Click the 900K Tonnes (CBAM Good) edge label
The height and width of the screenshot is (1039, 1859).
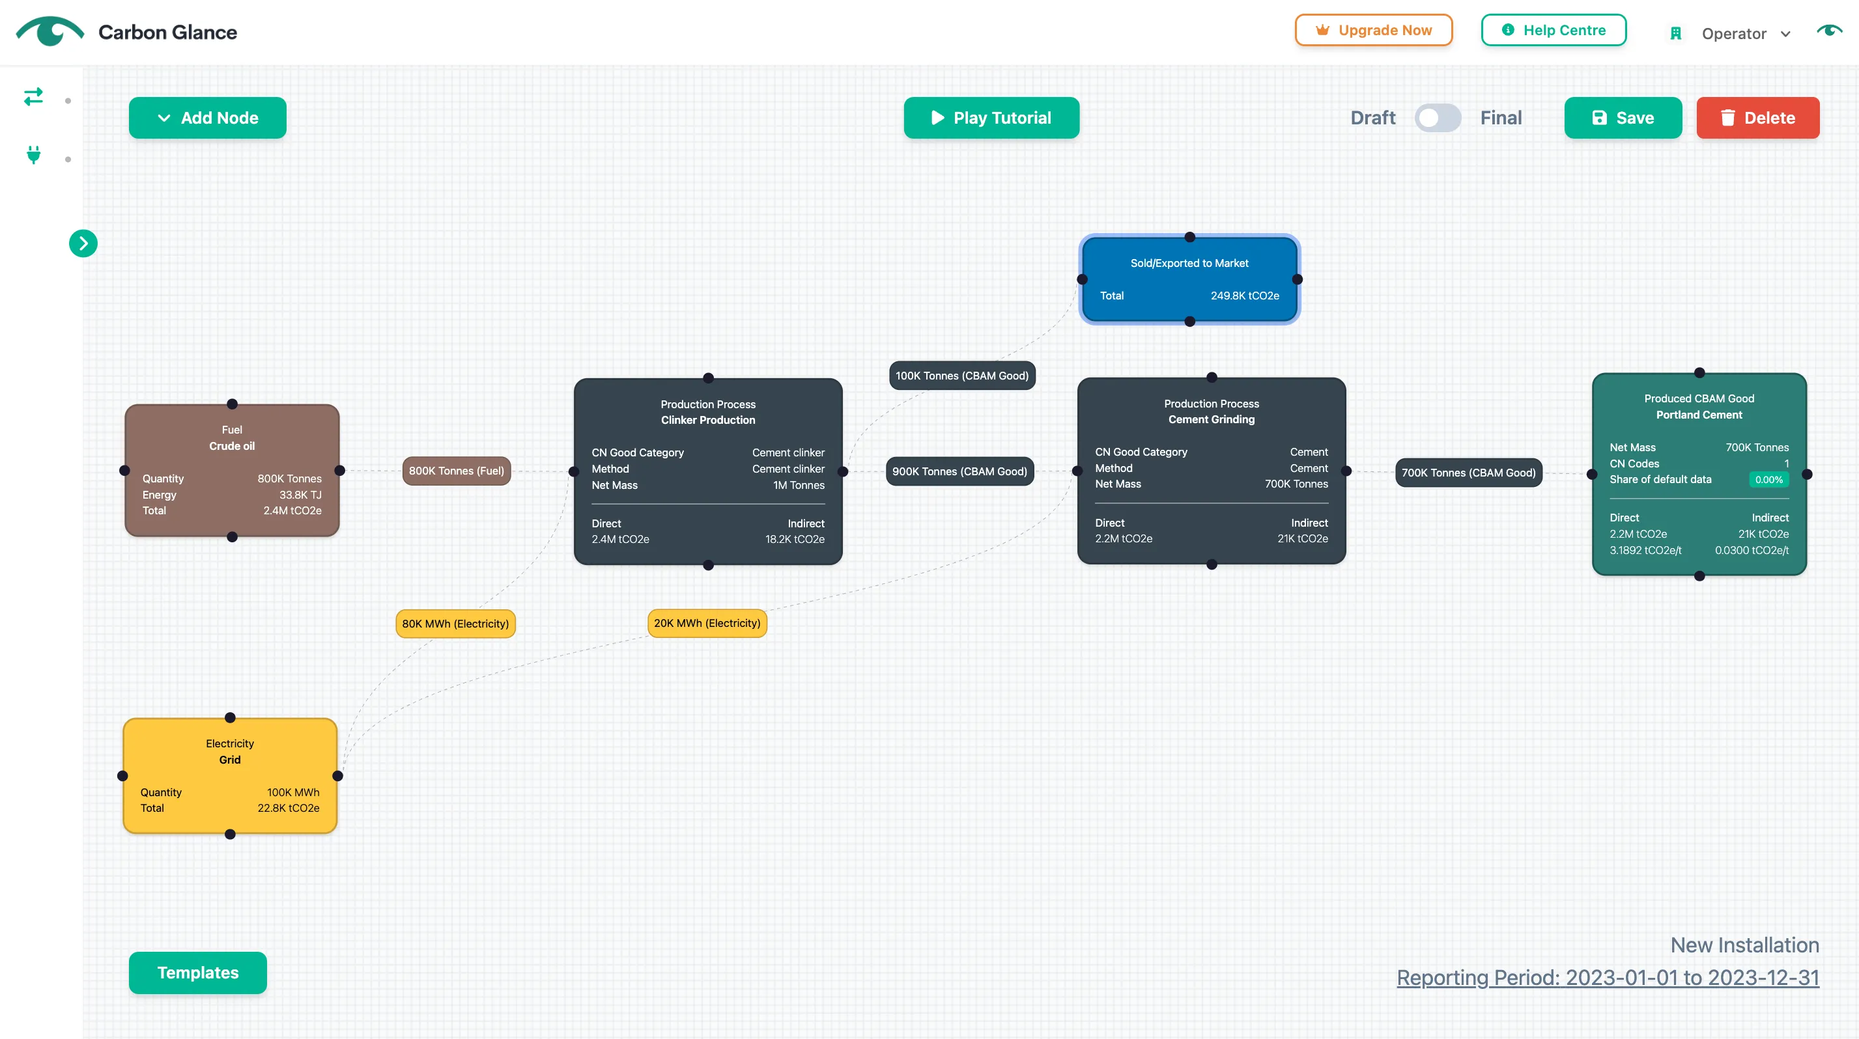(960, 471)
